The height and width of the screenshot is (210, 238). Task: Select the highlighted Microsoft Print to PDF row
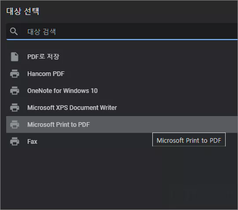pyautogui.click(x=122, y=124)
